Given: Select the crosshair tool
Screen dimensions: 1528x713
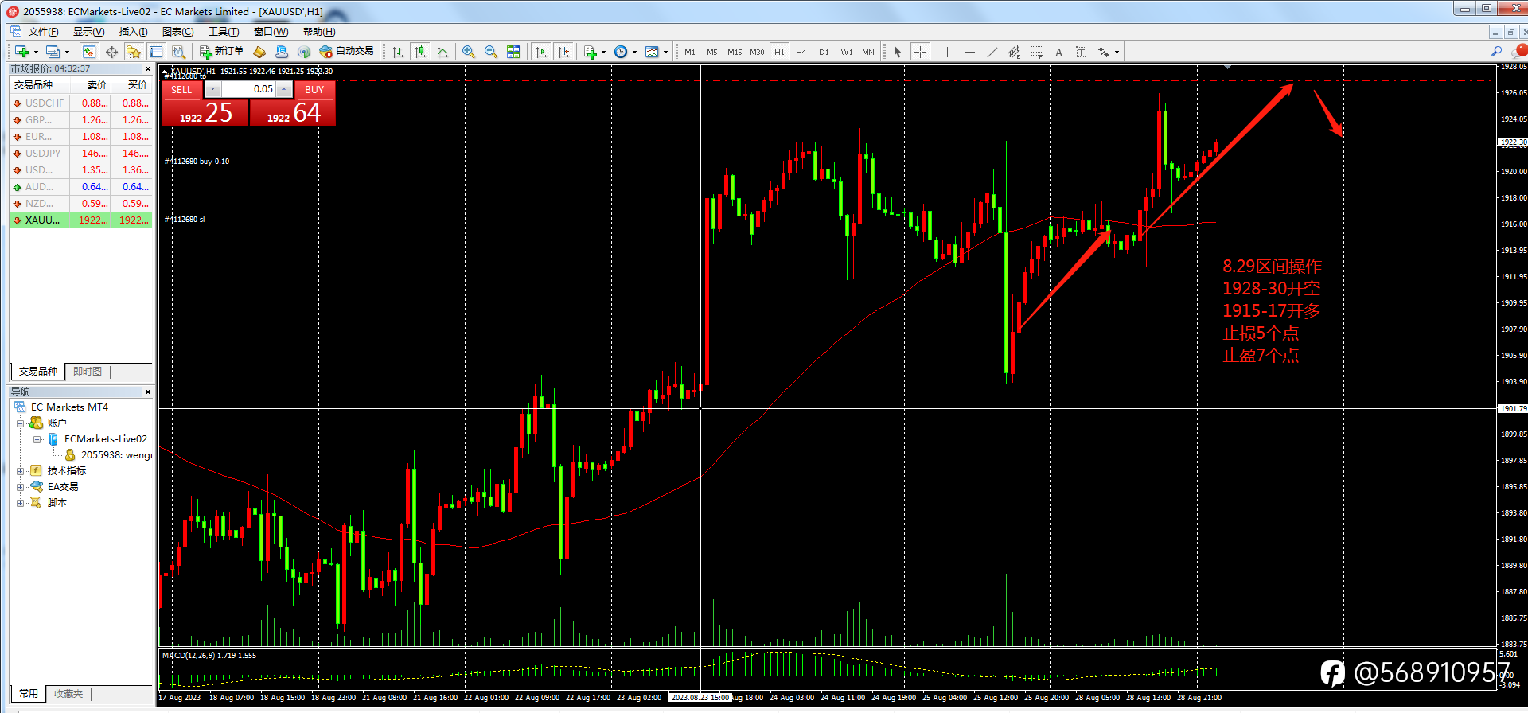Looking at the screenshot, I should [920, 52].
